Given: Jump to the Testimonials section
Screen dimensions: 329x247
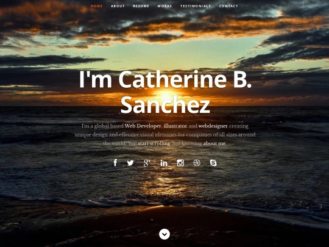Looking at the screenshot, I should coord(196,6).
